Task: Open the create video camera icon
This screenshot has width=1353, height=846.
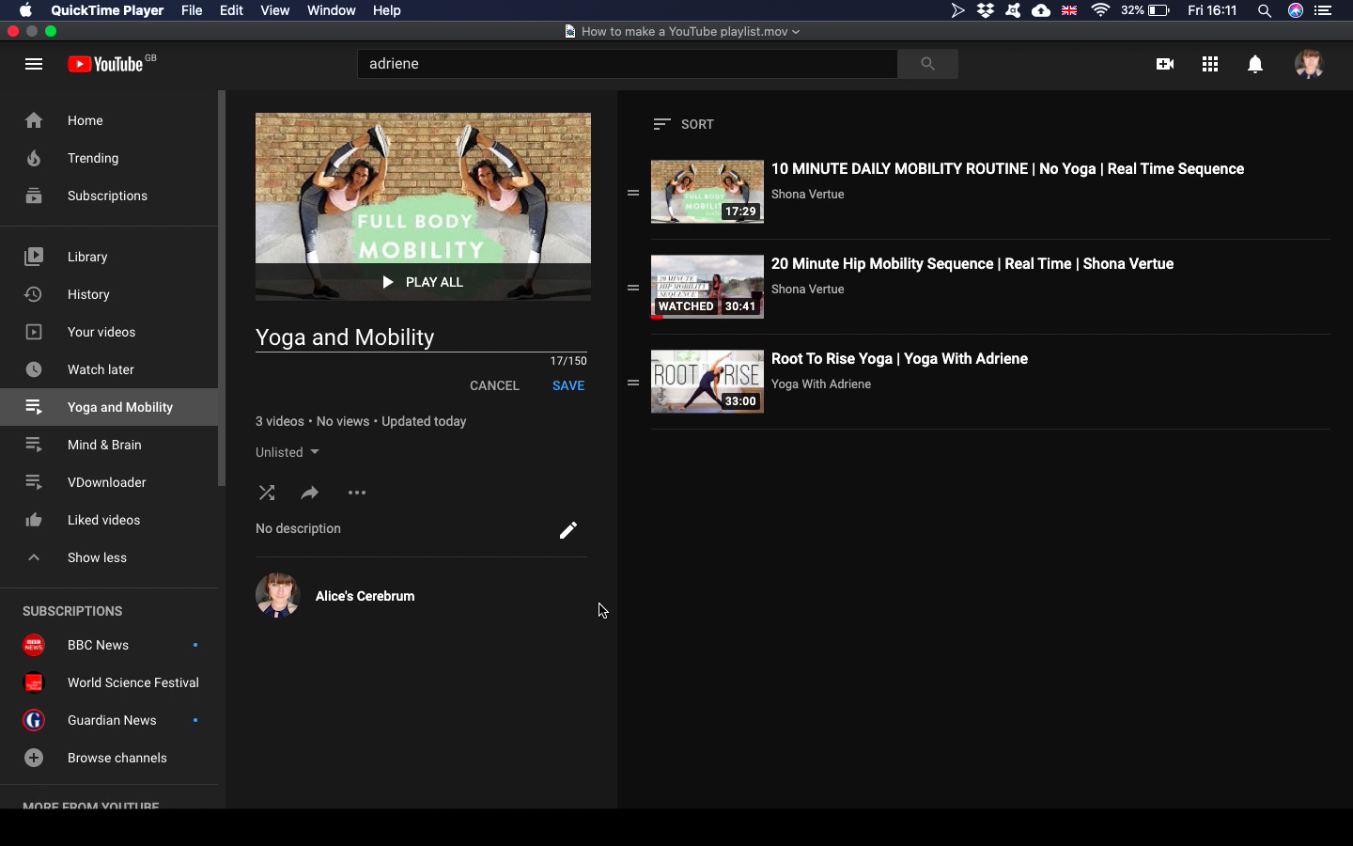Action: (1165, 64)
